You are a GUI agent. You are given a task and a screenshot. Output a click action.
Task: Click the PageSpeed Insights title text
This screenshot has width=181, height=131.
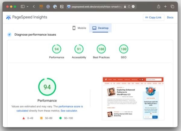[x=30, y=17]
